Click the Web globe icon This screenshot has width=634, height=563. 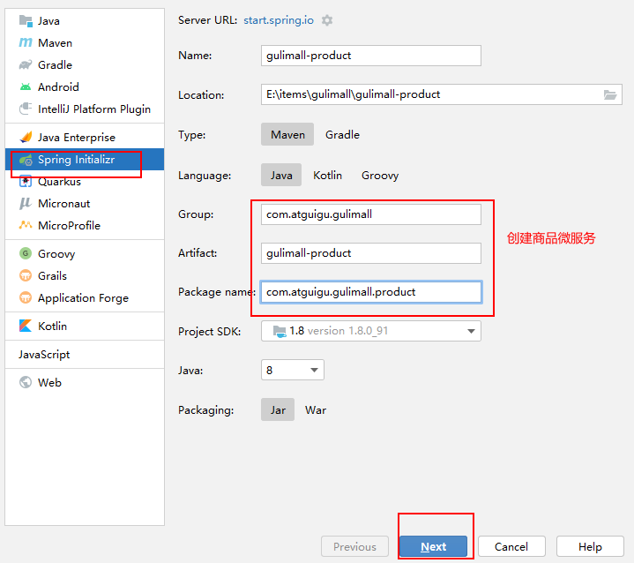point(26,382)
